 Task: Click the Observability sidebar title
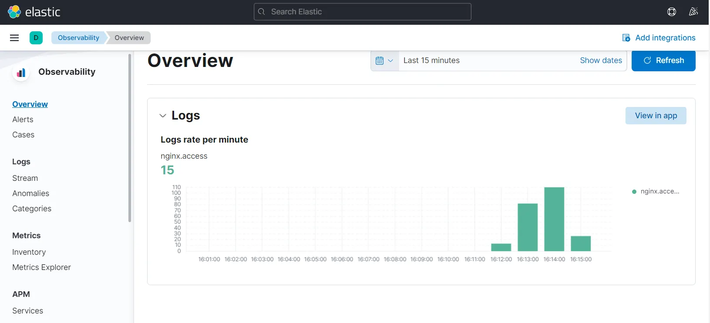click(x=67, y=72)
